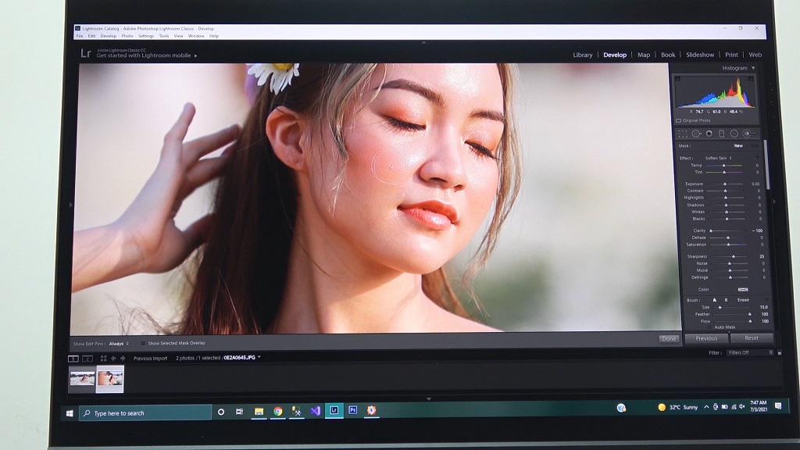Toggle the shadow clipping indicator in histogram

coord(678,79)
